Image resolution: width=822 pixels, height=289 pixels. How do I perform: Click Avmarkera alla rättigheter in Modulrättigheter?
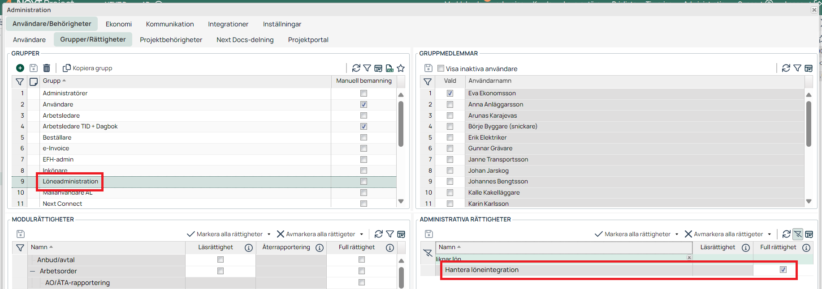tap(316, 234)
